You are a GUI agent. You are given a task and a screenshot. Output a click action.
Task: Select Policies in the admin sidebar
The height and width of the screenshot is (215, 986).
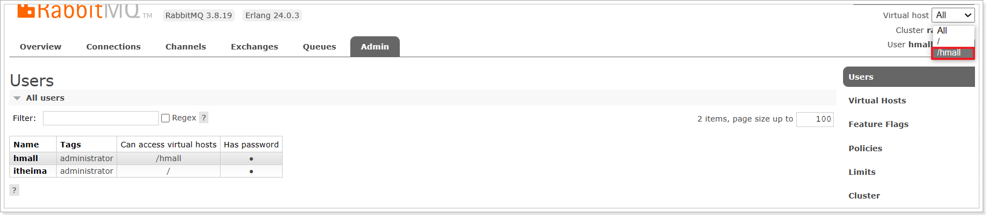pos(865,148)
